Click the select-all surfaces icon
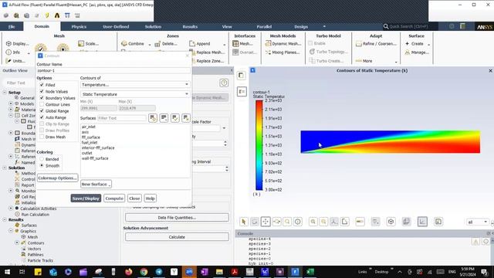The width and height of the screenshot is (494, 278). 175,118
